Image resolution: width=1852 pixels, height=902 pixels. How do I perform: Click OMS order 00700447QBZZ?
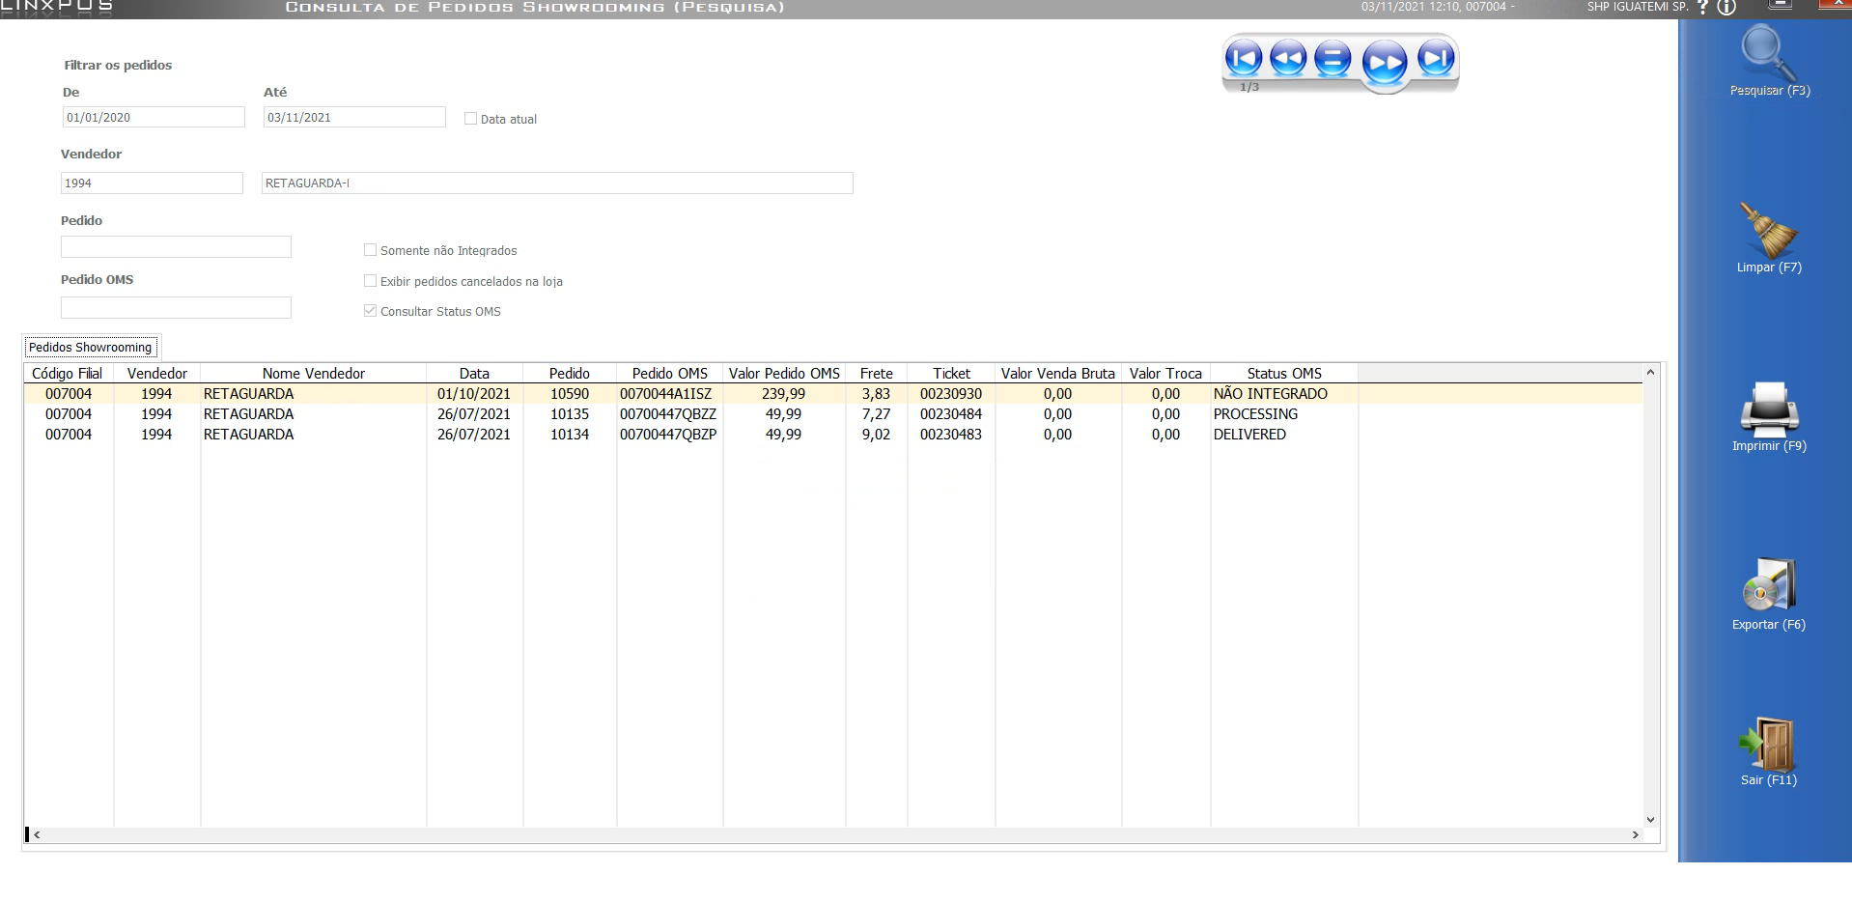(668, 414)
